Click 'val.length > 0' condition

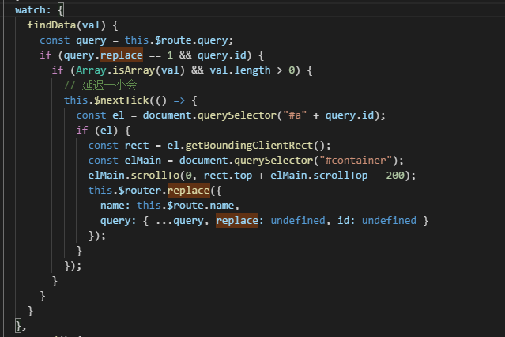(254, 70)
